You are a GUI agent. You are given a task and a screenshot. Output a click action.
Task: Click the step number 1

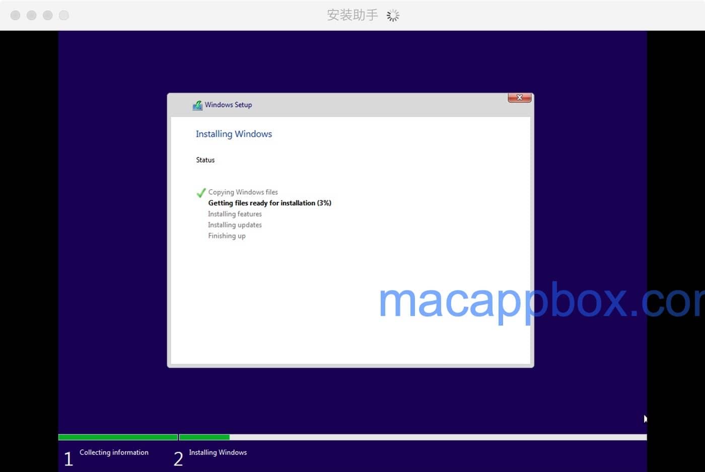(69, 459)
